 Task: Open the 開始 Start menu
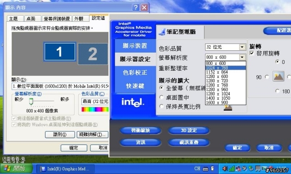(16, 169)
